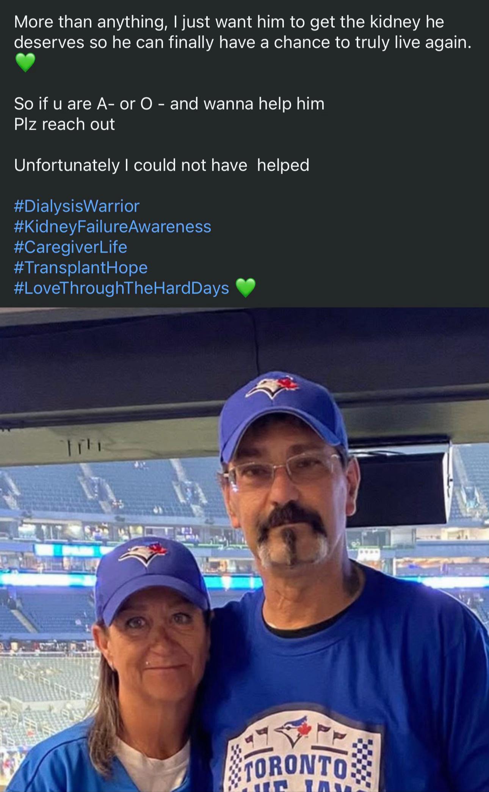Open the #KidneyFailureAwareness hashtag
Viewport: 489px width, 792px height.
pyautogui.click(x=113, y=227)
